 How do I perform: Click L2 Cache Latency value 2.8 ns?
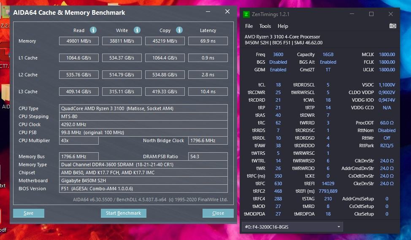click(208, 75)
